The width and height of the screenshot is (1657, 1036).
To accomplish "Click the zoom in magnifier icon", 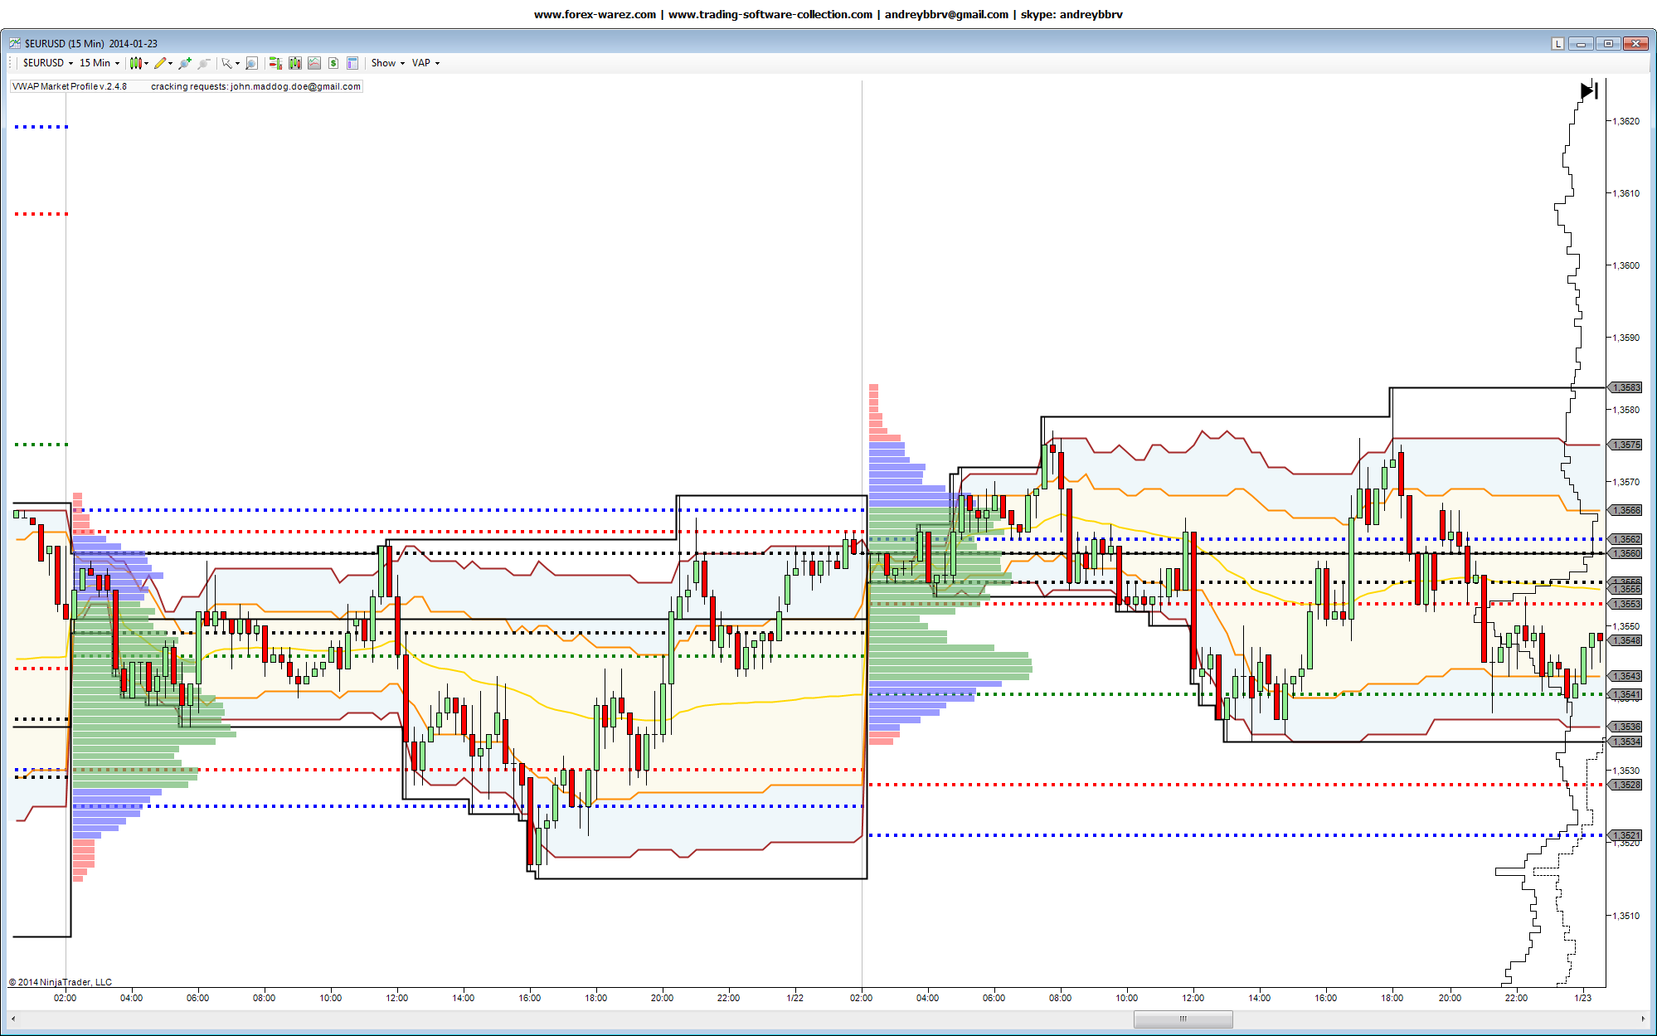I will [184, 63].
